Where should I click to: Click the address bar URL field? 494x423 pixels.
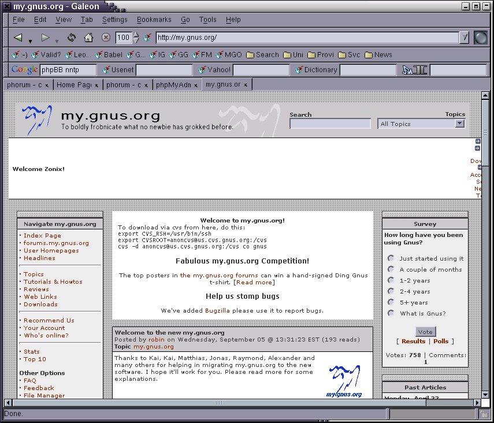point(307,38)
